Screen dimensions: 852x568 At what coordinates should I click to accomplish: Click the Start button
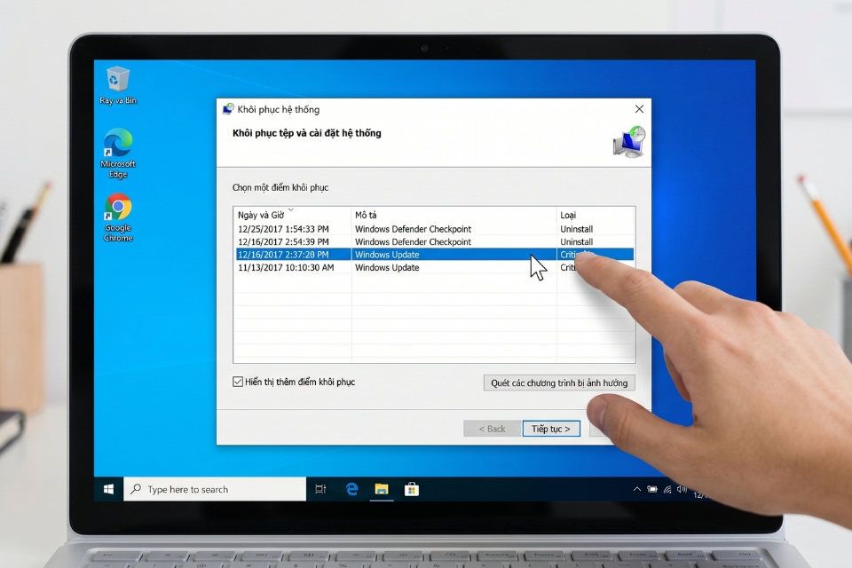pos(108,489)
